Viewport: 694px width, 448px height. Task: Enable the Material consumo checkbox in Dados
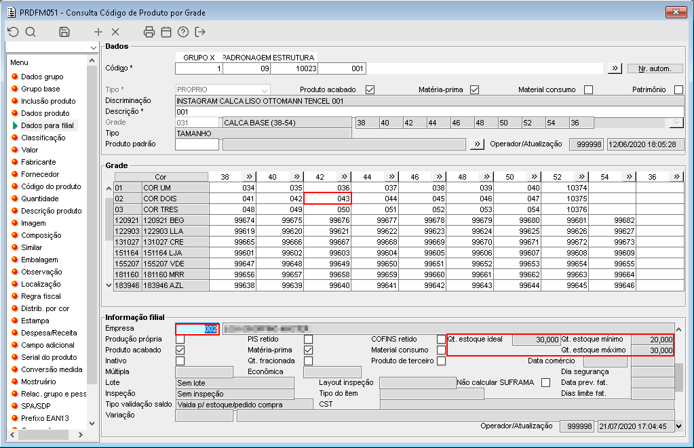(x=588, y=89)
